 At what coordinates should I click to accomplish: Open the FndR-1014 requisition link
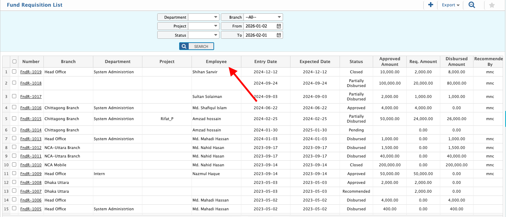click(x=31, y=130)
